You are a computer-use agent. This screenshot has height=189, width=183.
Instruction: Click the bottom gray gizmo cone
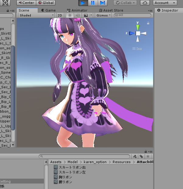coord(138,39)
